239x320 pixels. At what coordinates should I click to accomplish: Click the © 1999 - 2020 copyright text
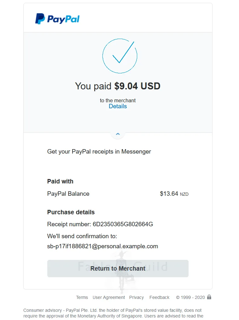[190, 297]
